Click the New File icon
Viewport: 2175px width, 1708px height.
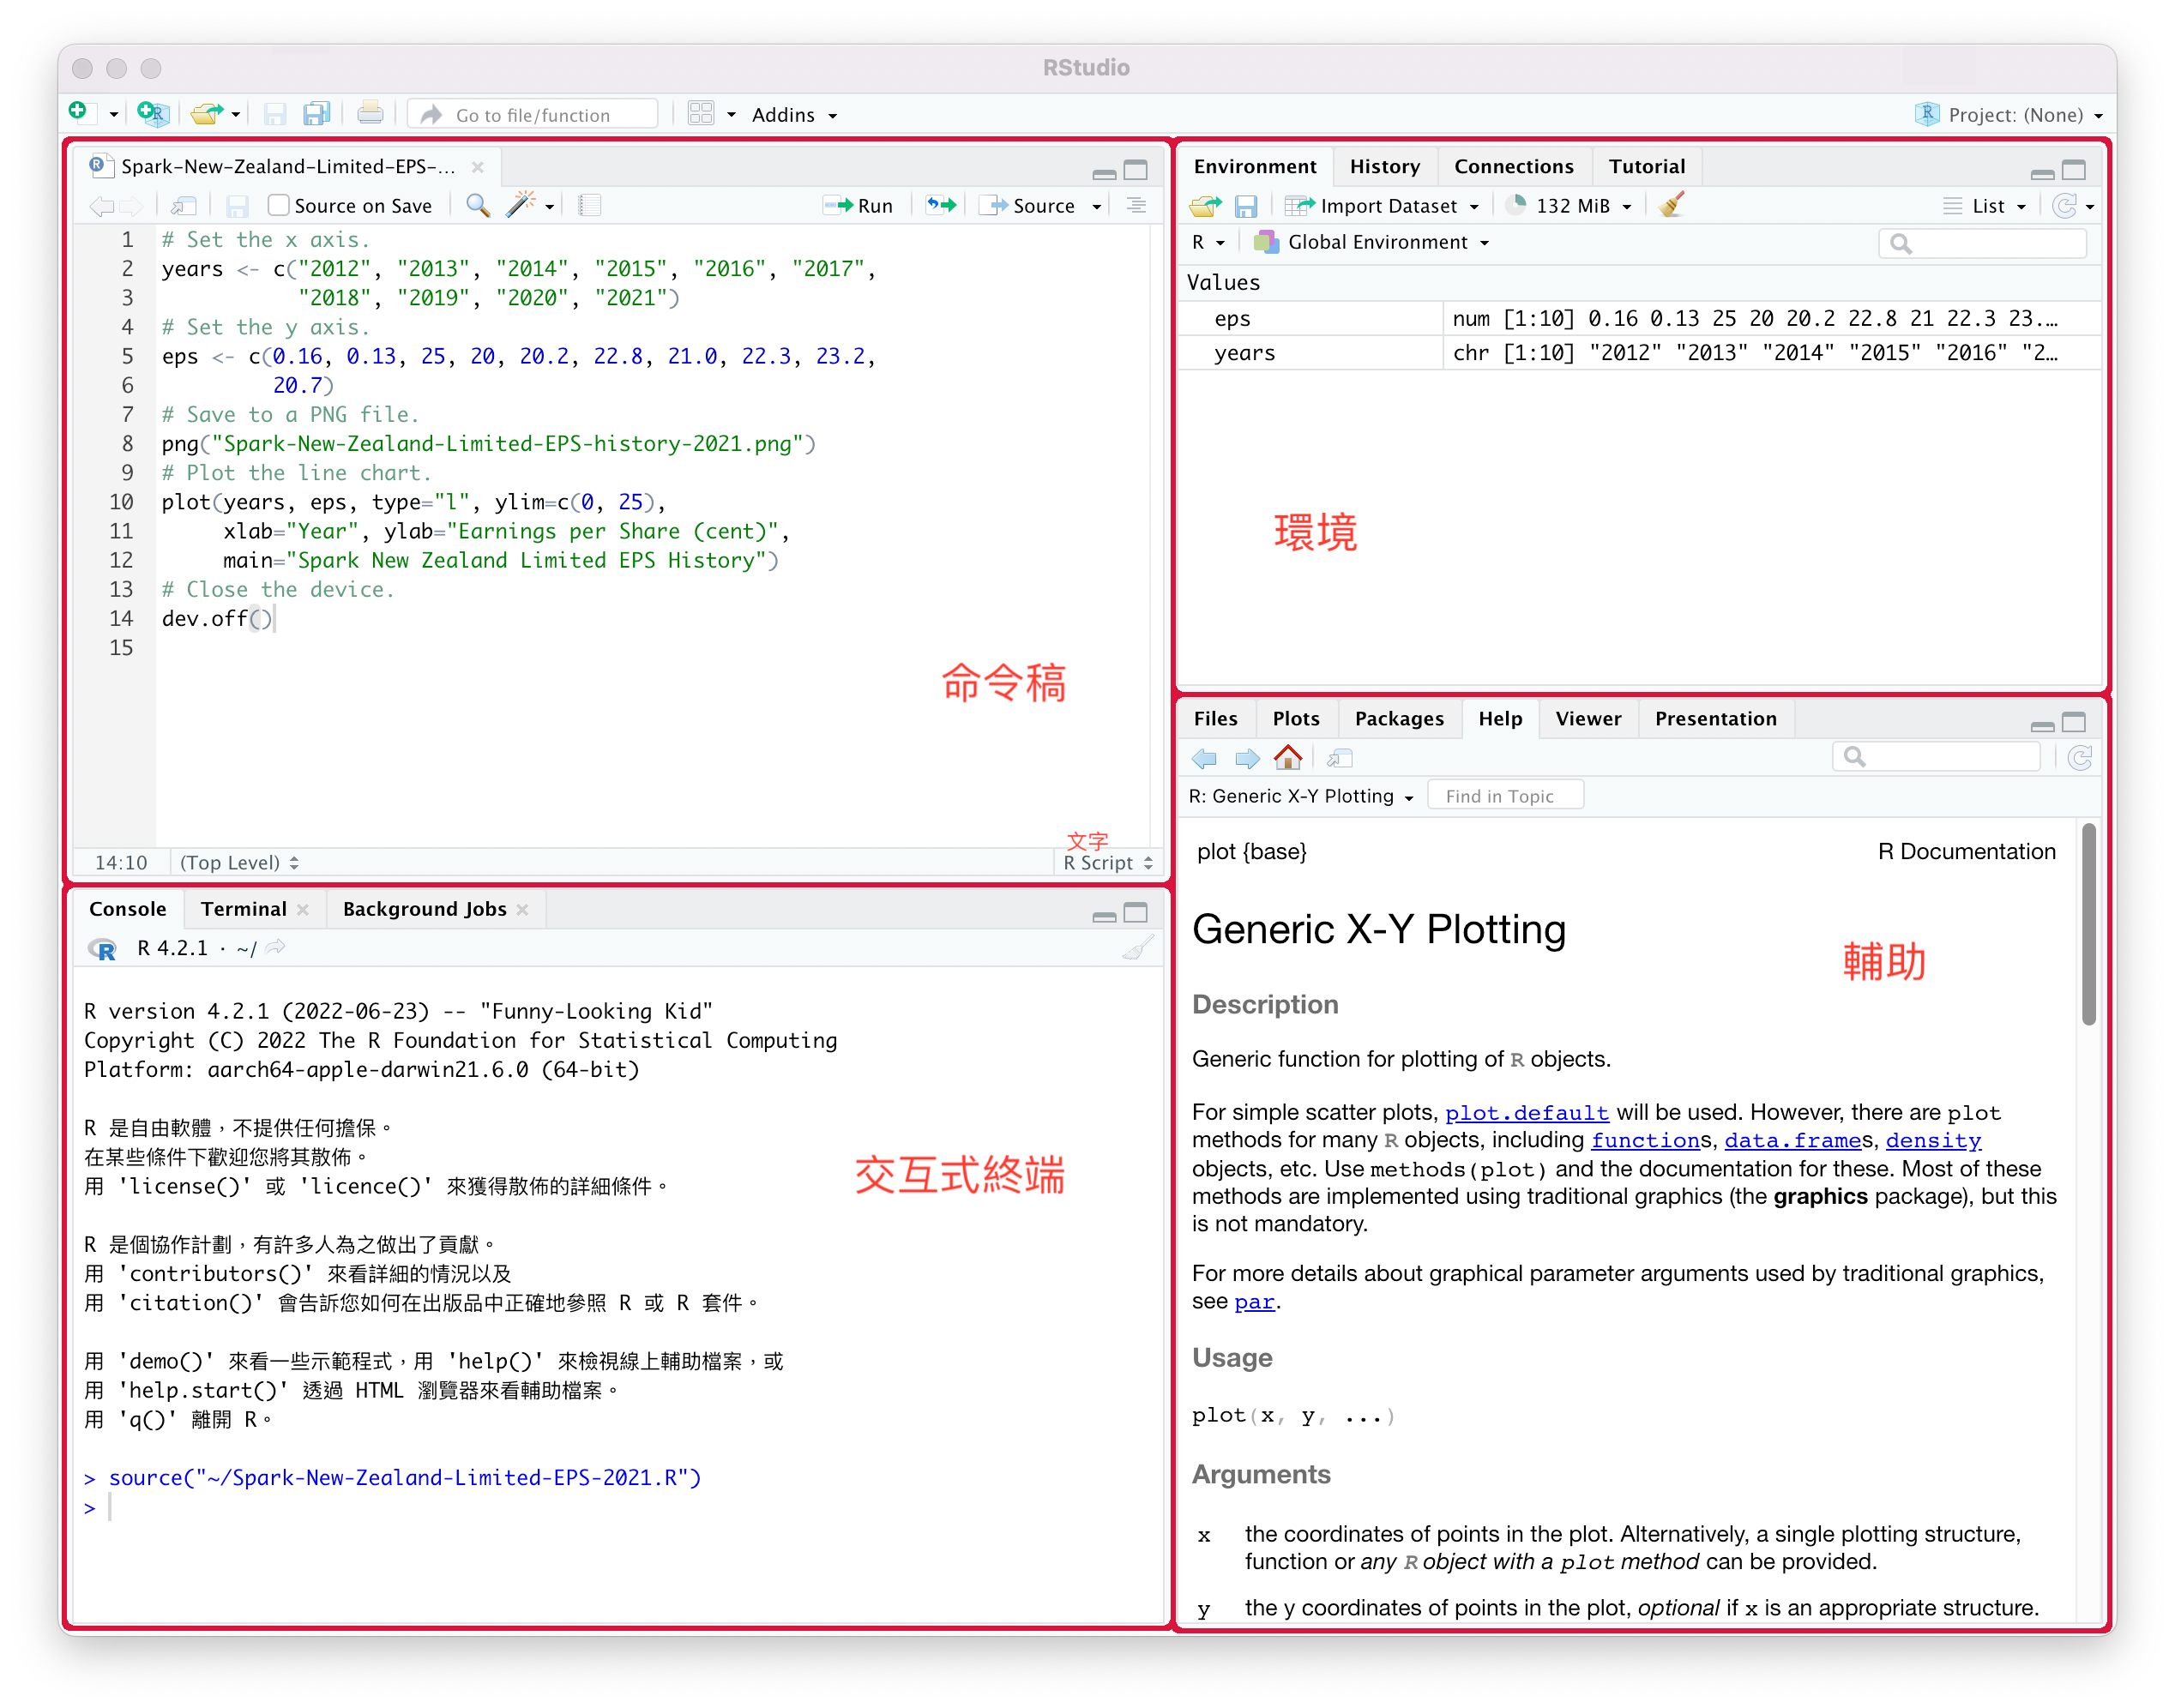click(79, 113)
